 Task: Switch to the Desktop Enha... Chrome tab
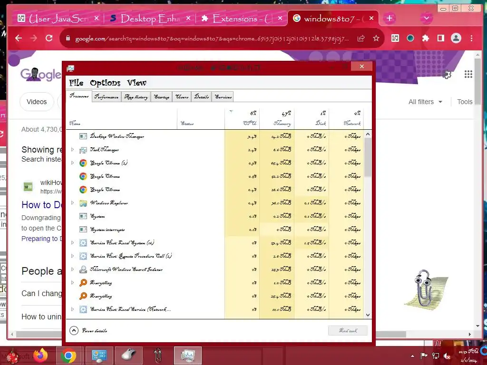(x=150, y=19)
